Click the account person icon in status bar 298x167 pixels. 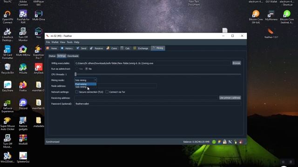click(219, 142)
